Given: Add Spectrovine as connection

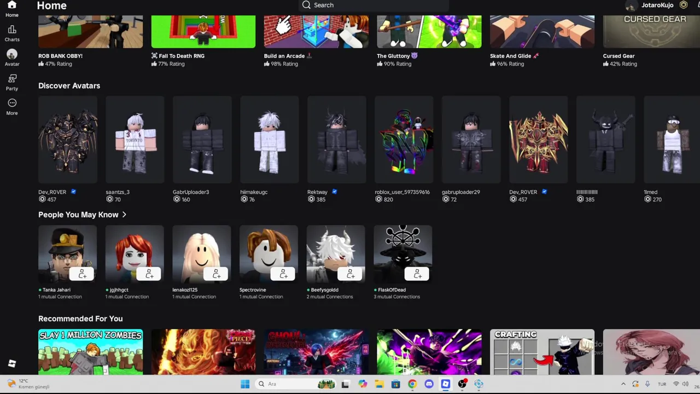Looking at the screenshot, I should click(x=283, y=274).
